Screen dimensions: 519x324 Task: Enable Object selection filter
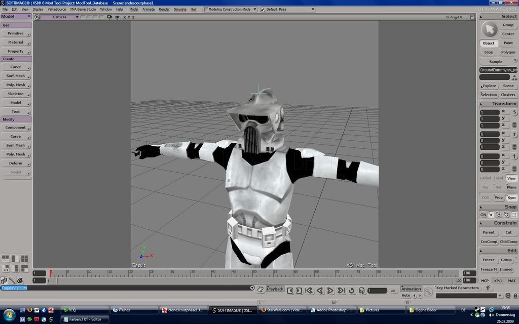tap(489, 43)
